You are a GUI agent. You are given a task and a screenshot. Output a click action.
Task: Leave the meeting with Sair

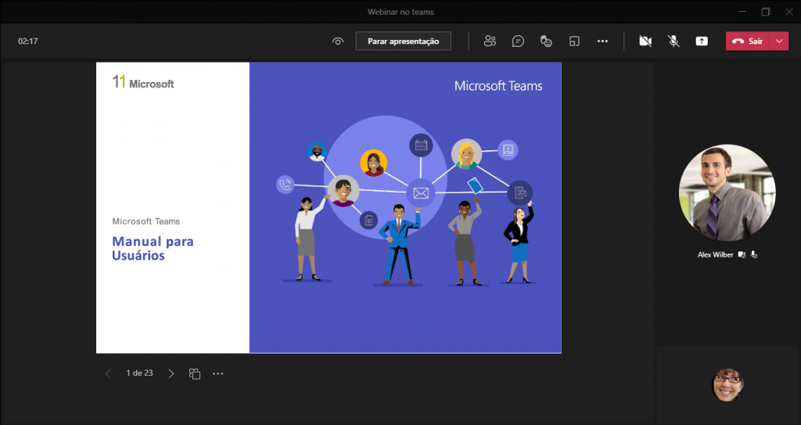pyautogui.click(x=748, y=41)
